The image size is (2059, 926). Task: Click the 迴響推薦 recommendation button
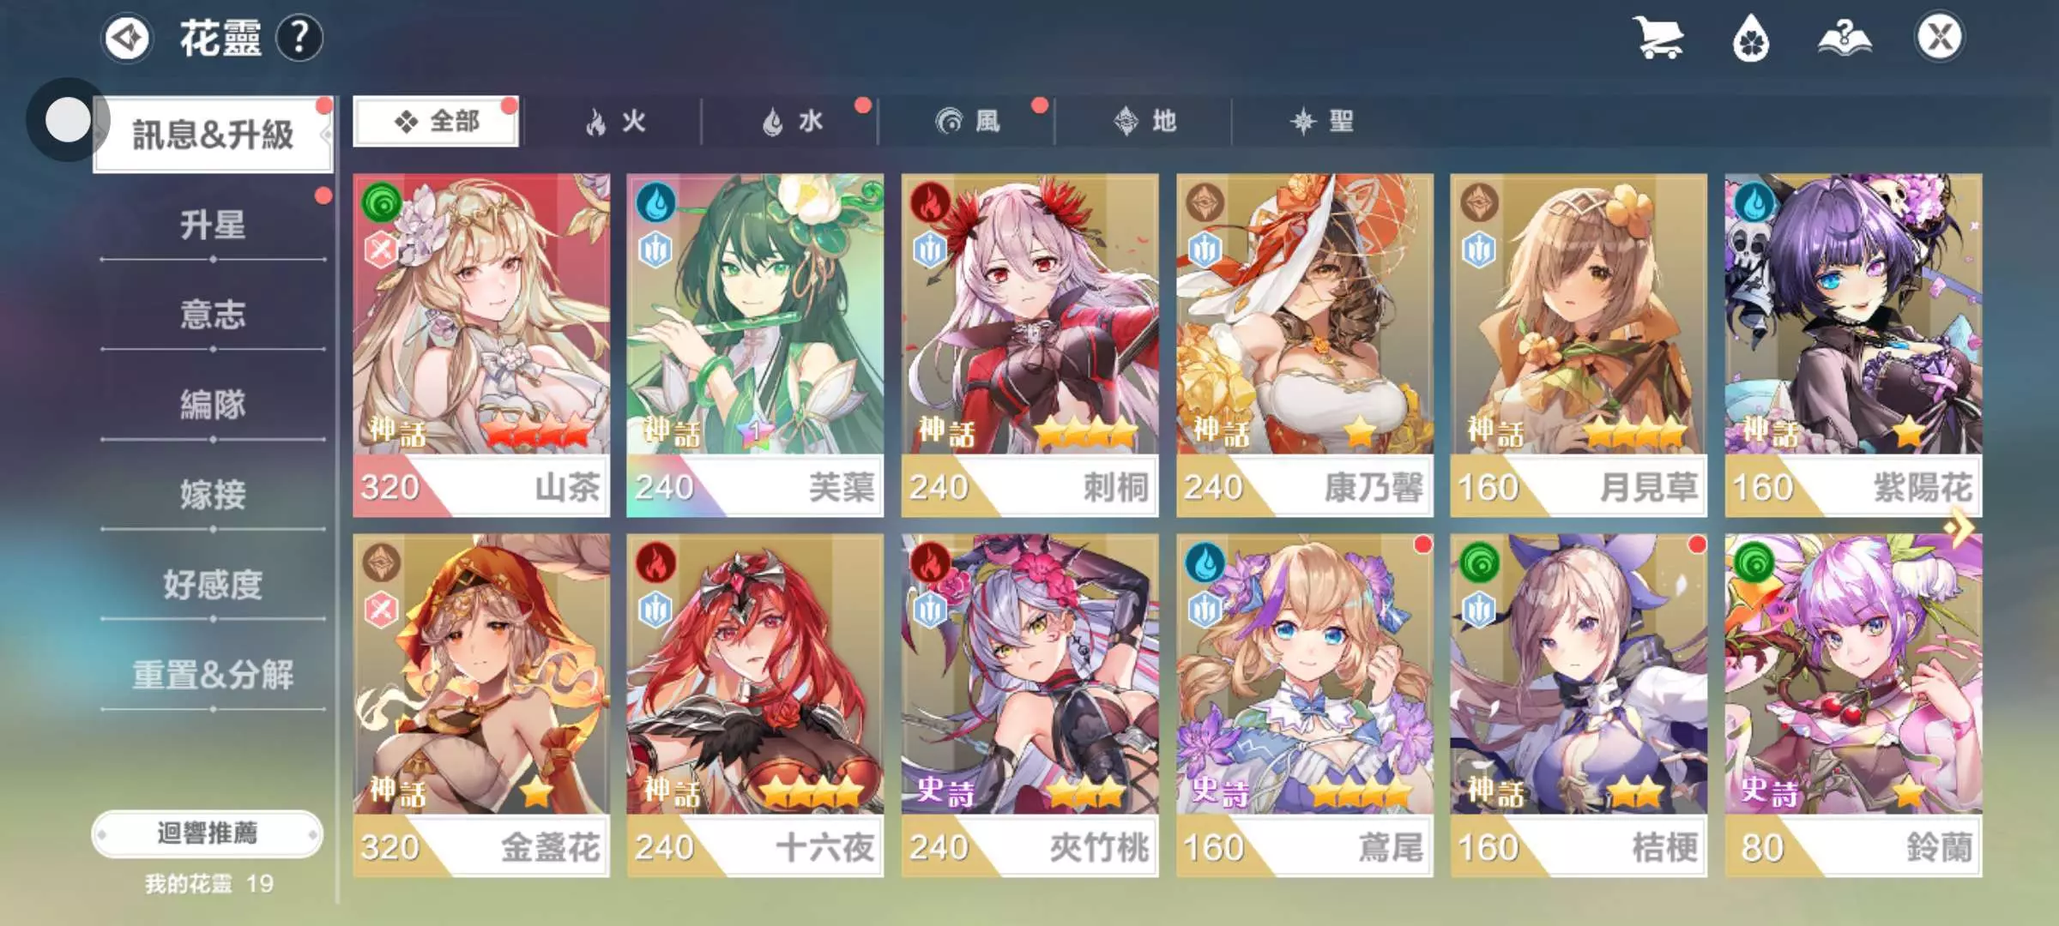click(x=207, y=833)
